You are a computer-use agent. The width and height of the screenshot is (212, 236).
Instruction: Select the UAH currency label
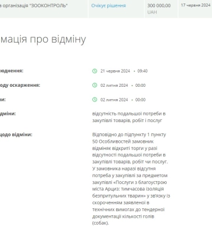[152, 12]
